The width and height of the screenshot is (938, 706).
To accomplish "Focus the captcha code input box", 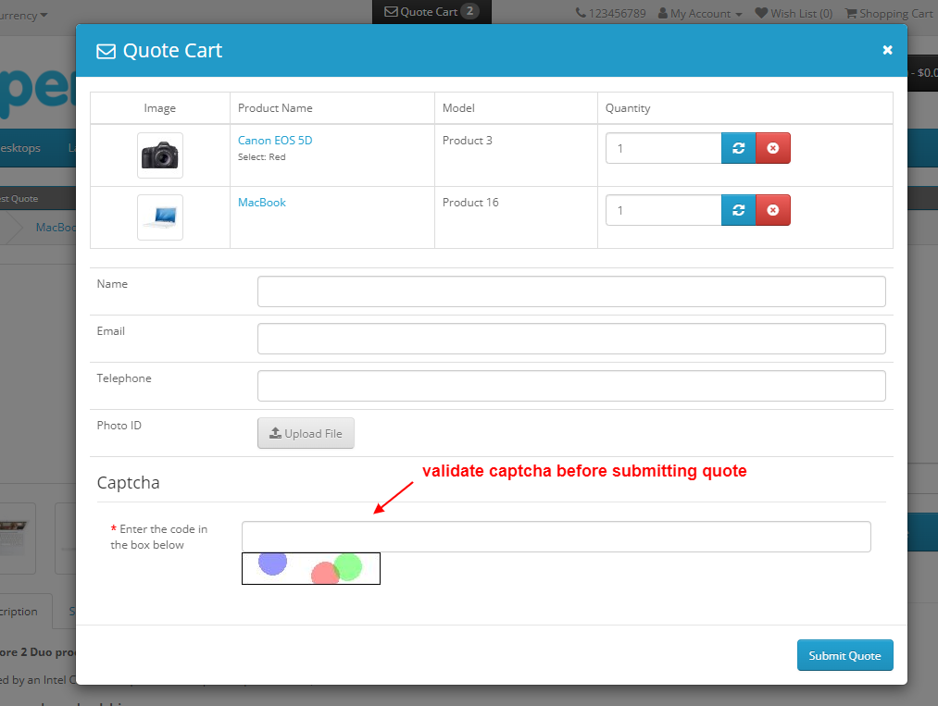I will 557,537.
